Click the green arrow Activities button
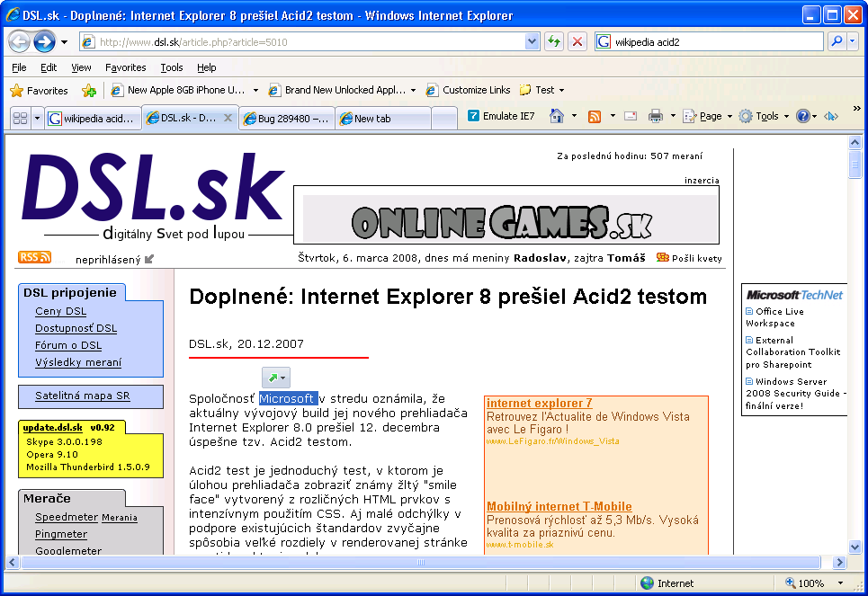Screen dimensions: 868x596 coord(275,378)
